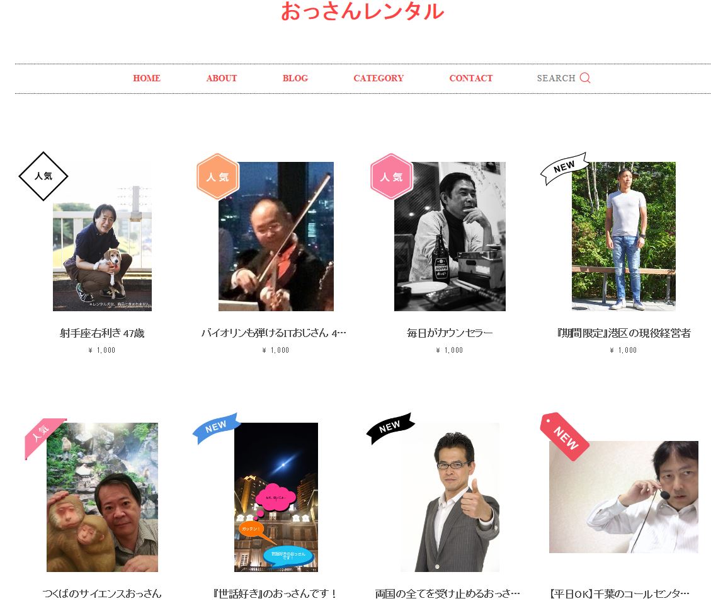Open the HOME menu item
This screenshot has height=601, width=723.
click(147, 78)
